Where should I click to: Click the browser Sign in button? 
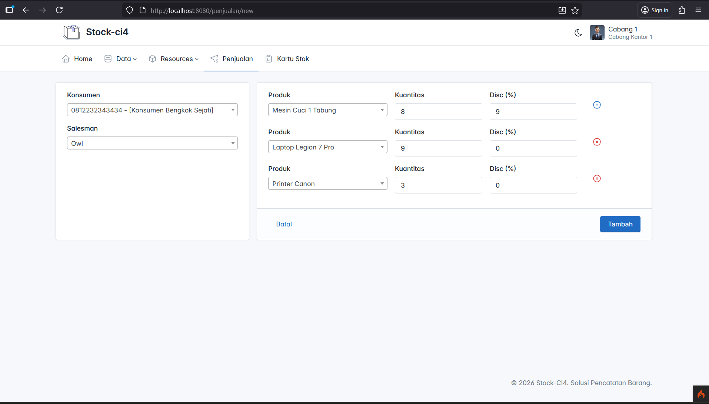(x=655, y=10)
